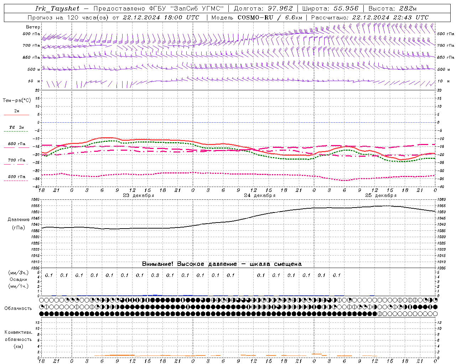The width and height of the screenshot is (456, 364).
Task: Click the 'Рассчитано: 22.12.2024 22:43 UTC' timestamp
Action: 370,17
